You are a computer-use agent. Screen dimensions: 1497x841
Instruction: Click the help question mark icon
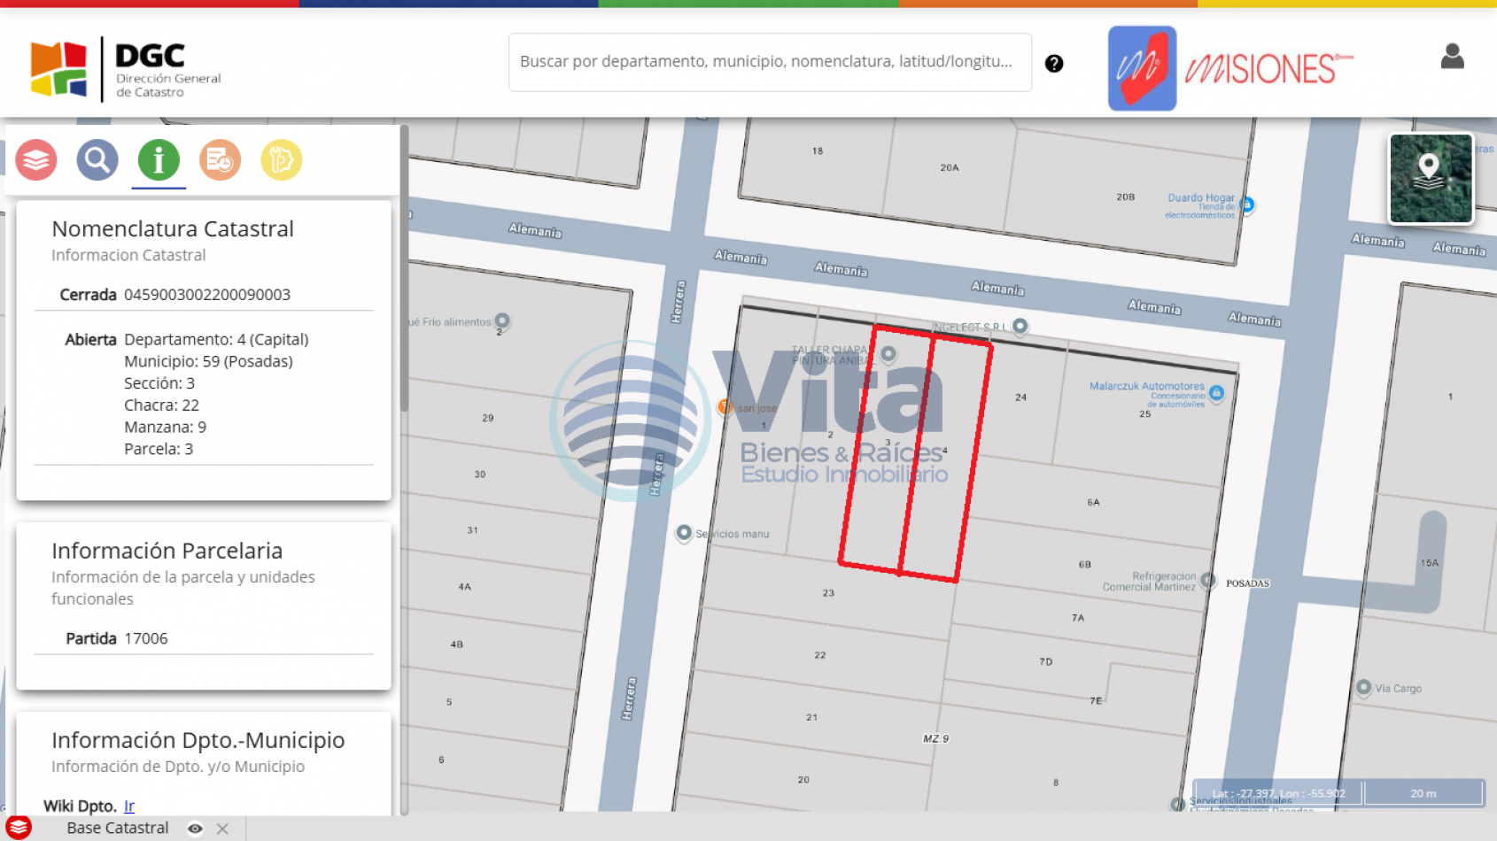1054,64
